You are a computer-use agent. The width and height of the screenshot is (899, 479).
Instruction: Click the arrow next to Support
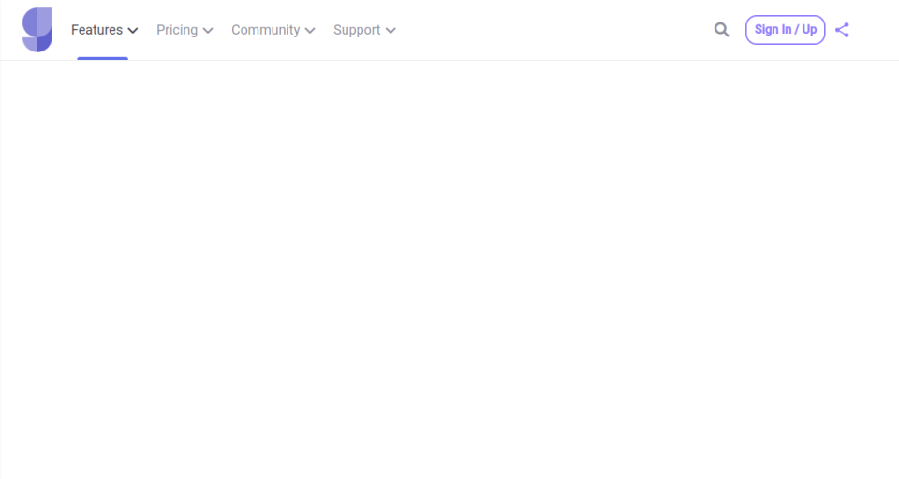point(391,30)
